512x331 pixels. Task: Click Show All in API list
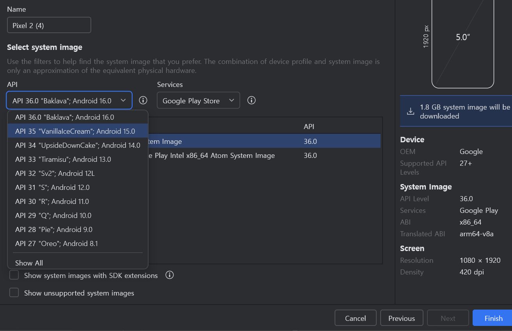29,263
